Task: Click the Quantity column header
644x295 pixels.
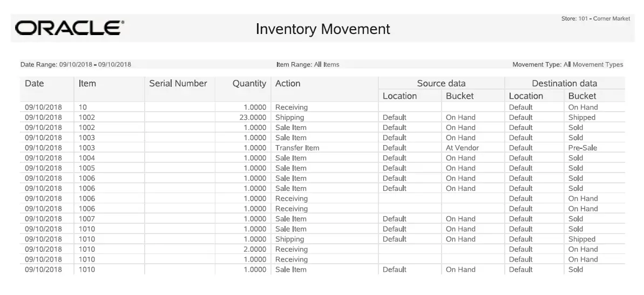Action: [x=249, y=83]
